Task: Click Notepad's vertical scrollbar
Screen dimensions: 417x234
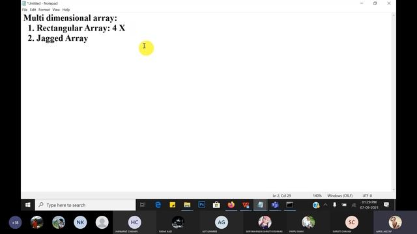Action: pos(394,103)
